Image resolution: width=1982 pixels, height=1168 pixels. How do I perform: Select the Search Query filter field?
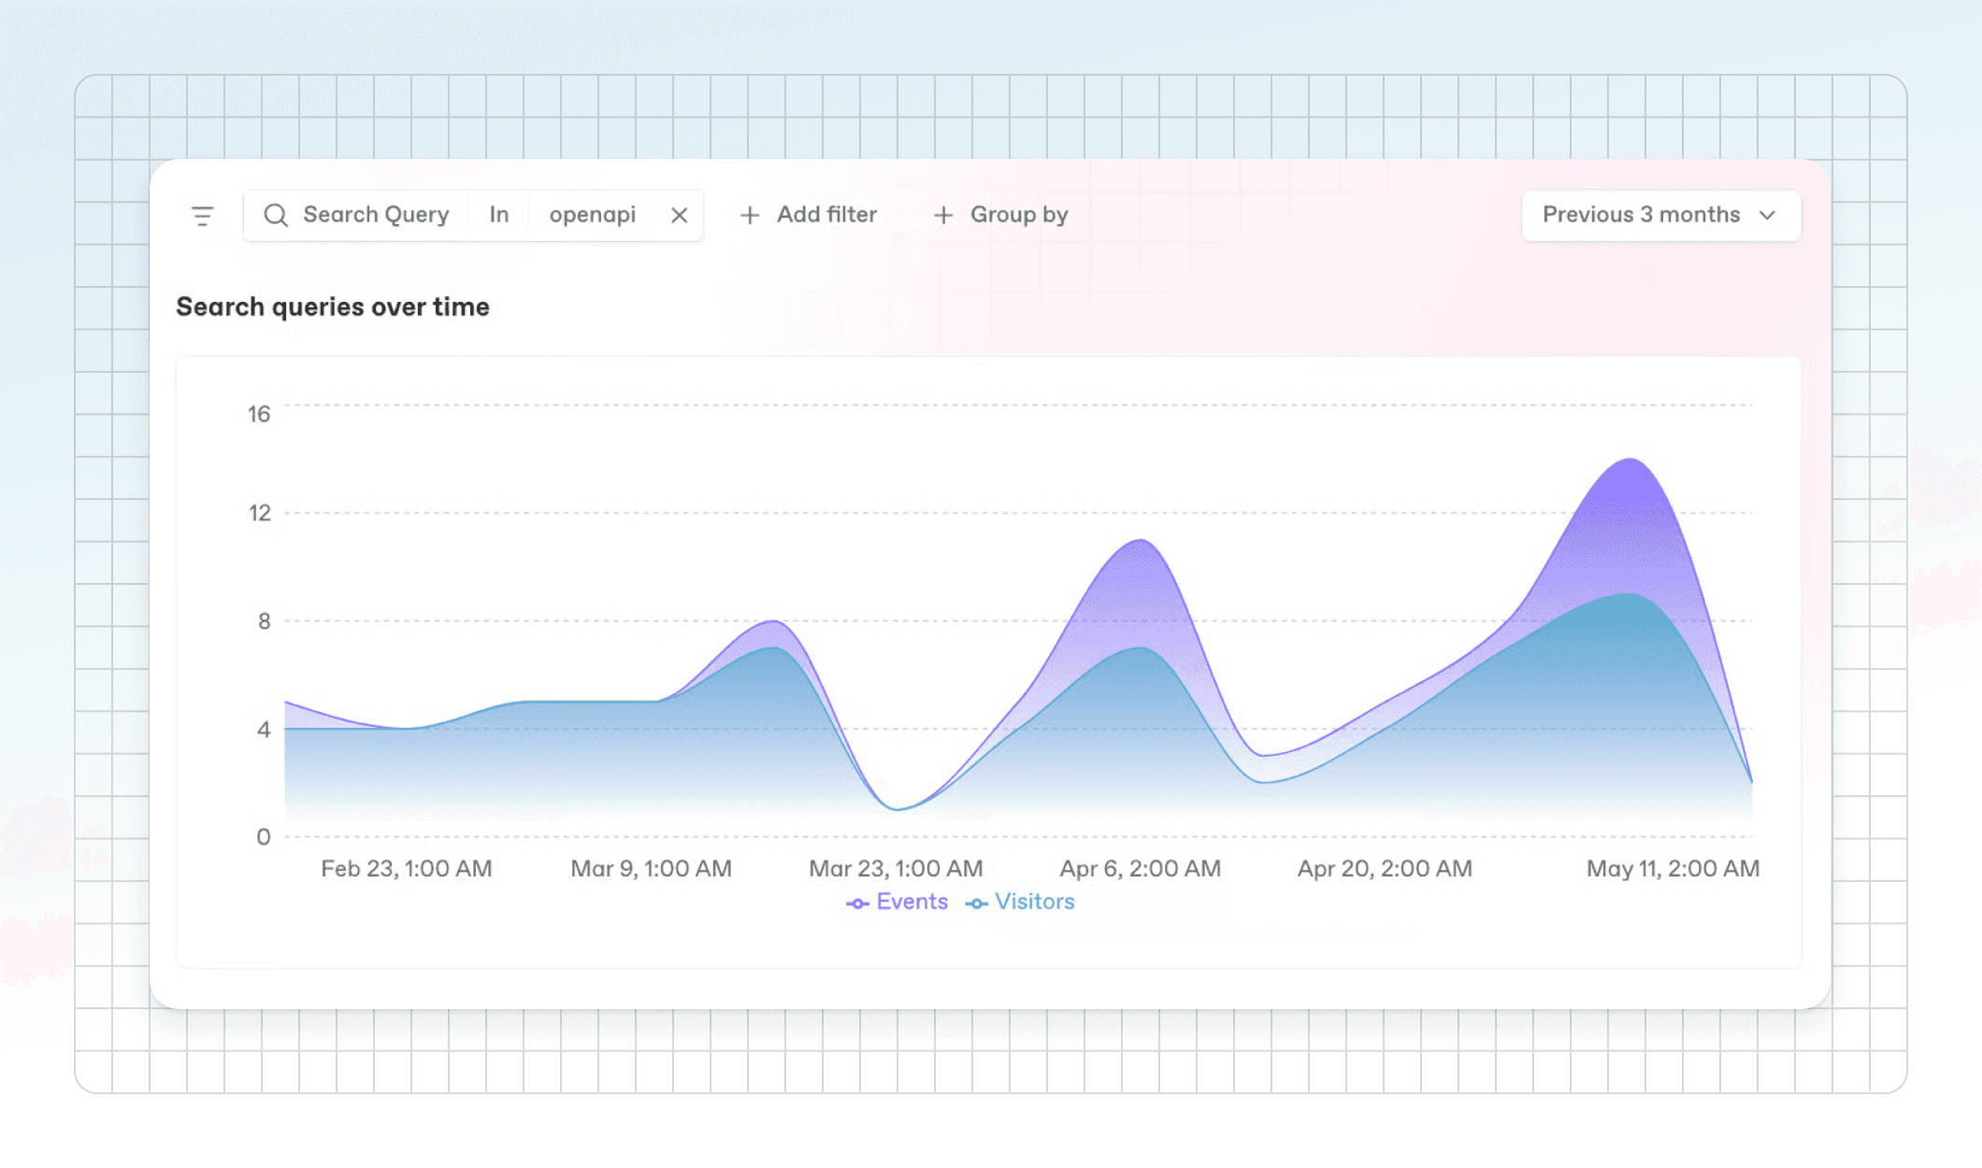coord(376,215)
